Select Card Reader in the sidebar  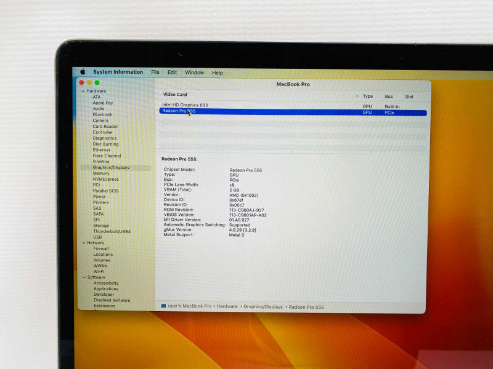coord(105,127)
